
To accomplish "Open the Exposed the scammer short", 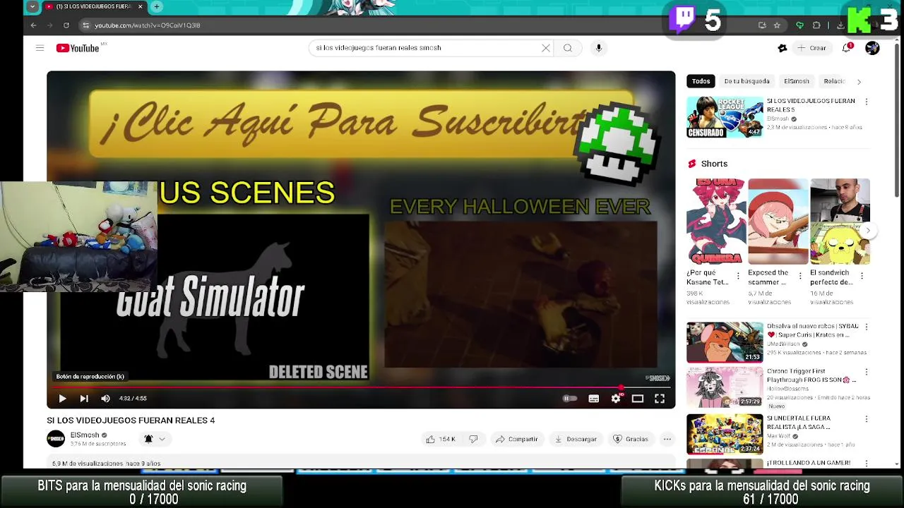I will tap(778, 222).
